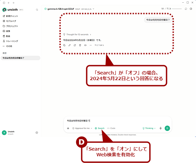
Task: Open more actions ellipsis under the response
Action: click(x=91, y=45)
